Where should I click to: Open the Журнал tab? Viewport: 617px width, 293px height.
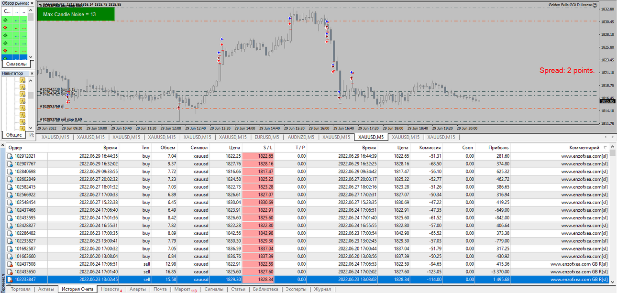[322, 289]
